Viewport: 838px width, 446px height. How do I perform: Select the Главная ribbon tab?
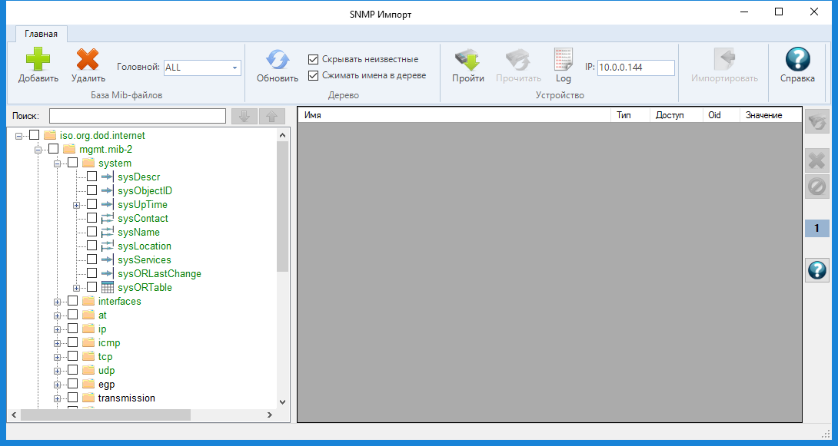(42, 34)
